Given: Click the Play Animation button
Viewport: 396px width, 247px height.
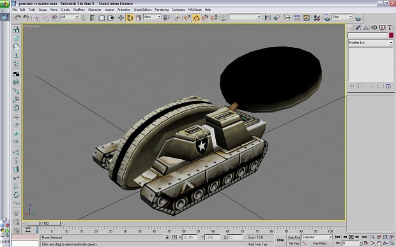Looking at the screenshot, I should (351, 237).
